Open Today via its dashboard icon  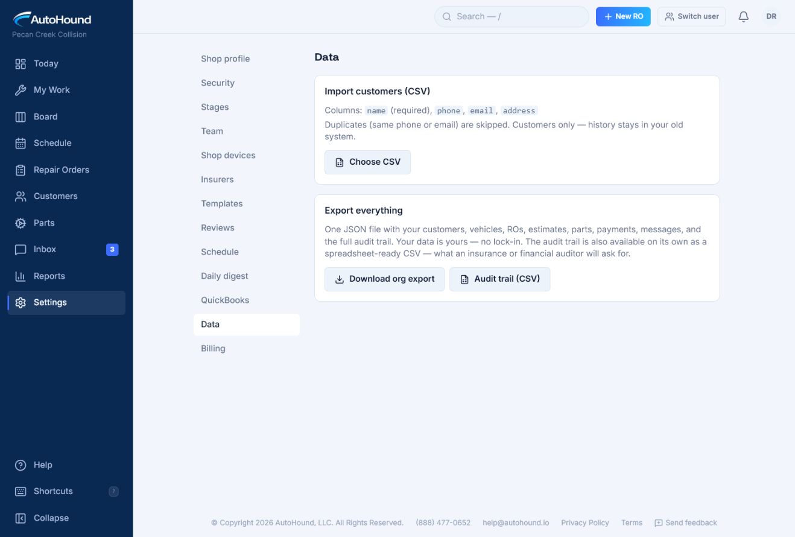click(x=21, y=64)
